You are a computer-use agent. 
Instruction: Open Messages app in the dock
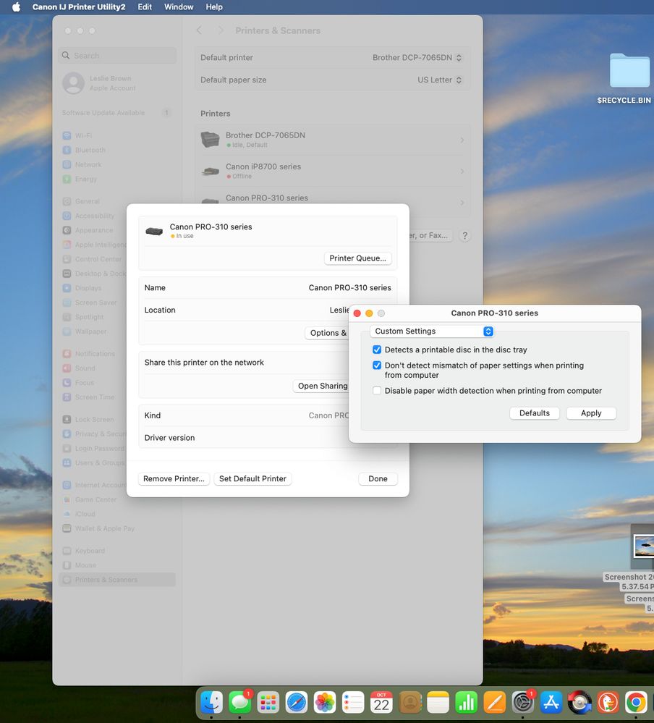pos(239,701)
